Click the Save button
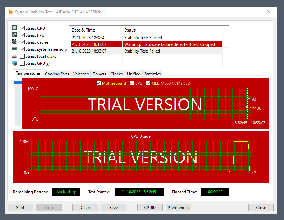Screen dimensions: 284x220 point(113,208)
